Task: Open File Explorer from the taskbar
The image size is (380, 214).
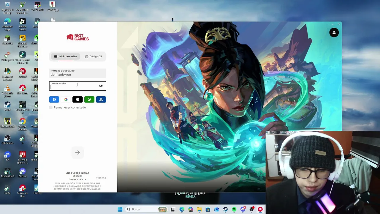Action: pyautogui.click(x=199, y=210)
